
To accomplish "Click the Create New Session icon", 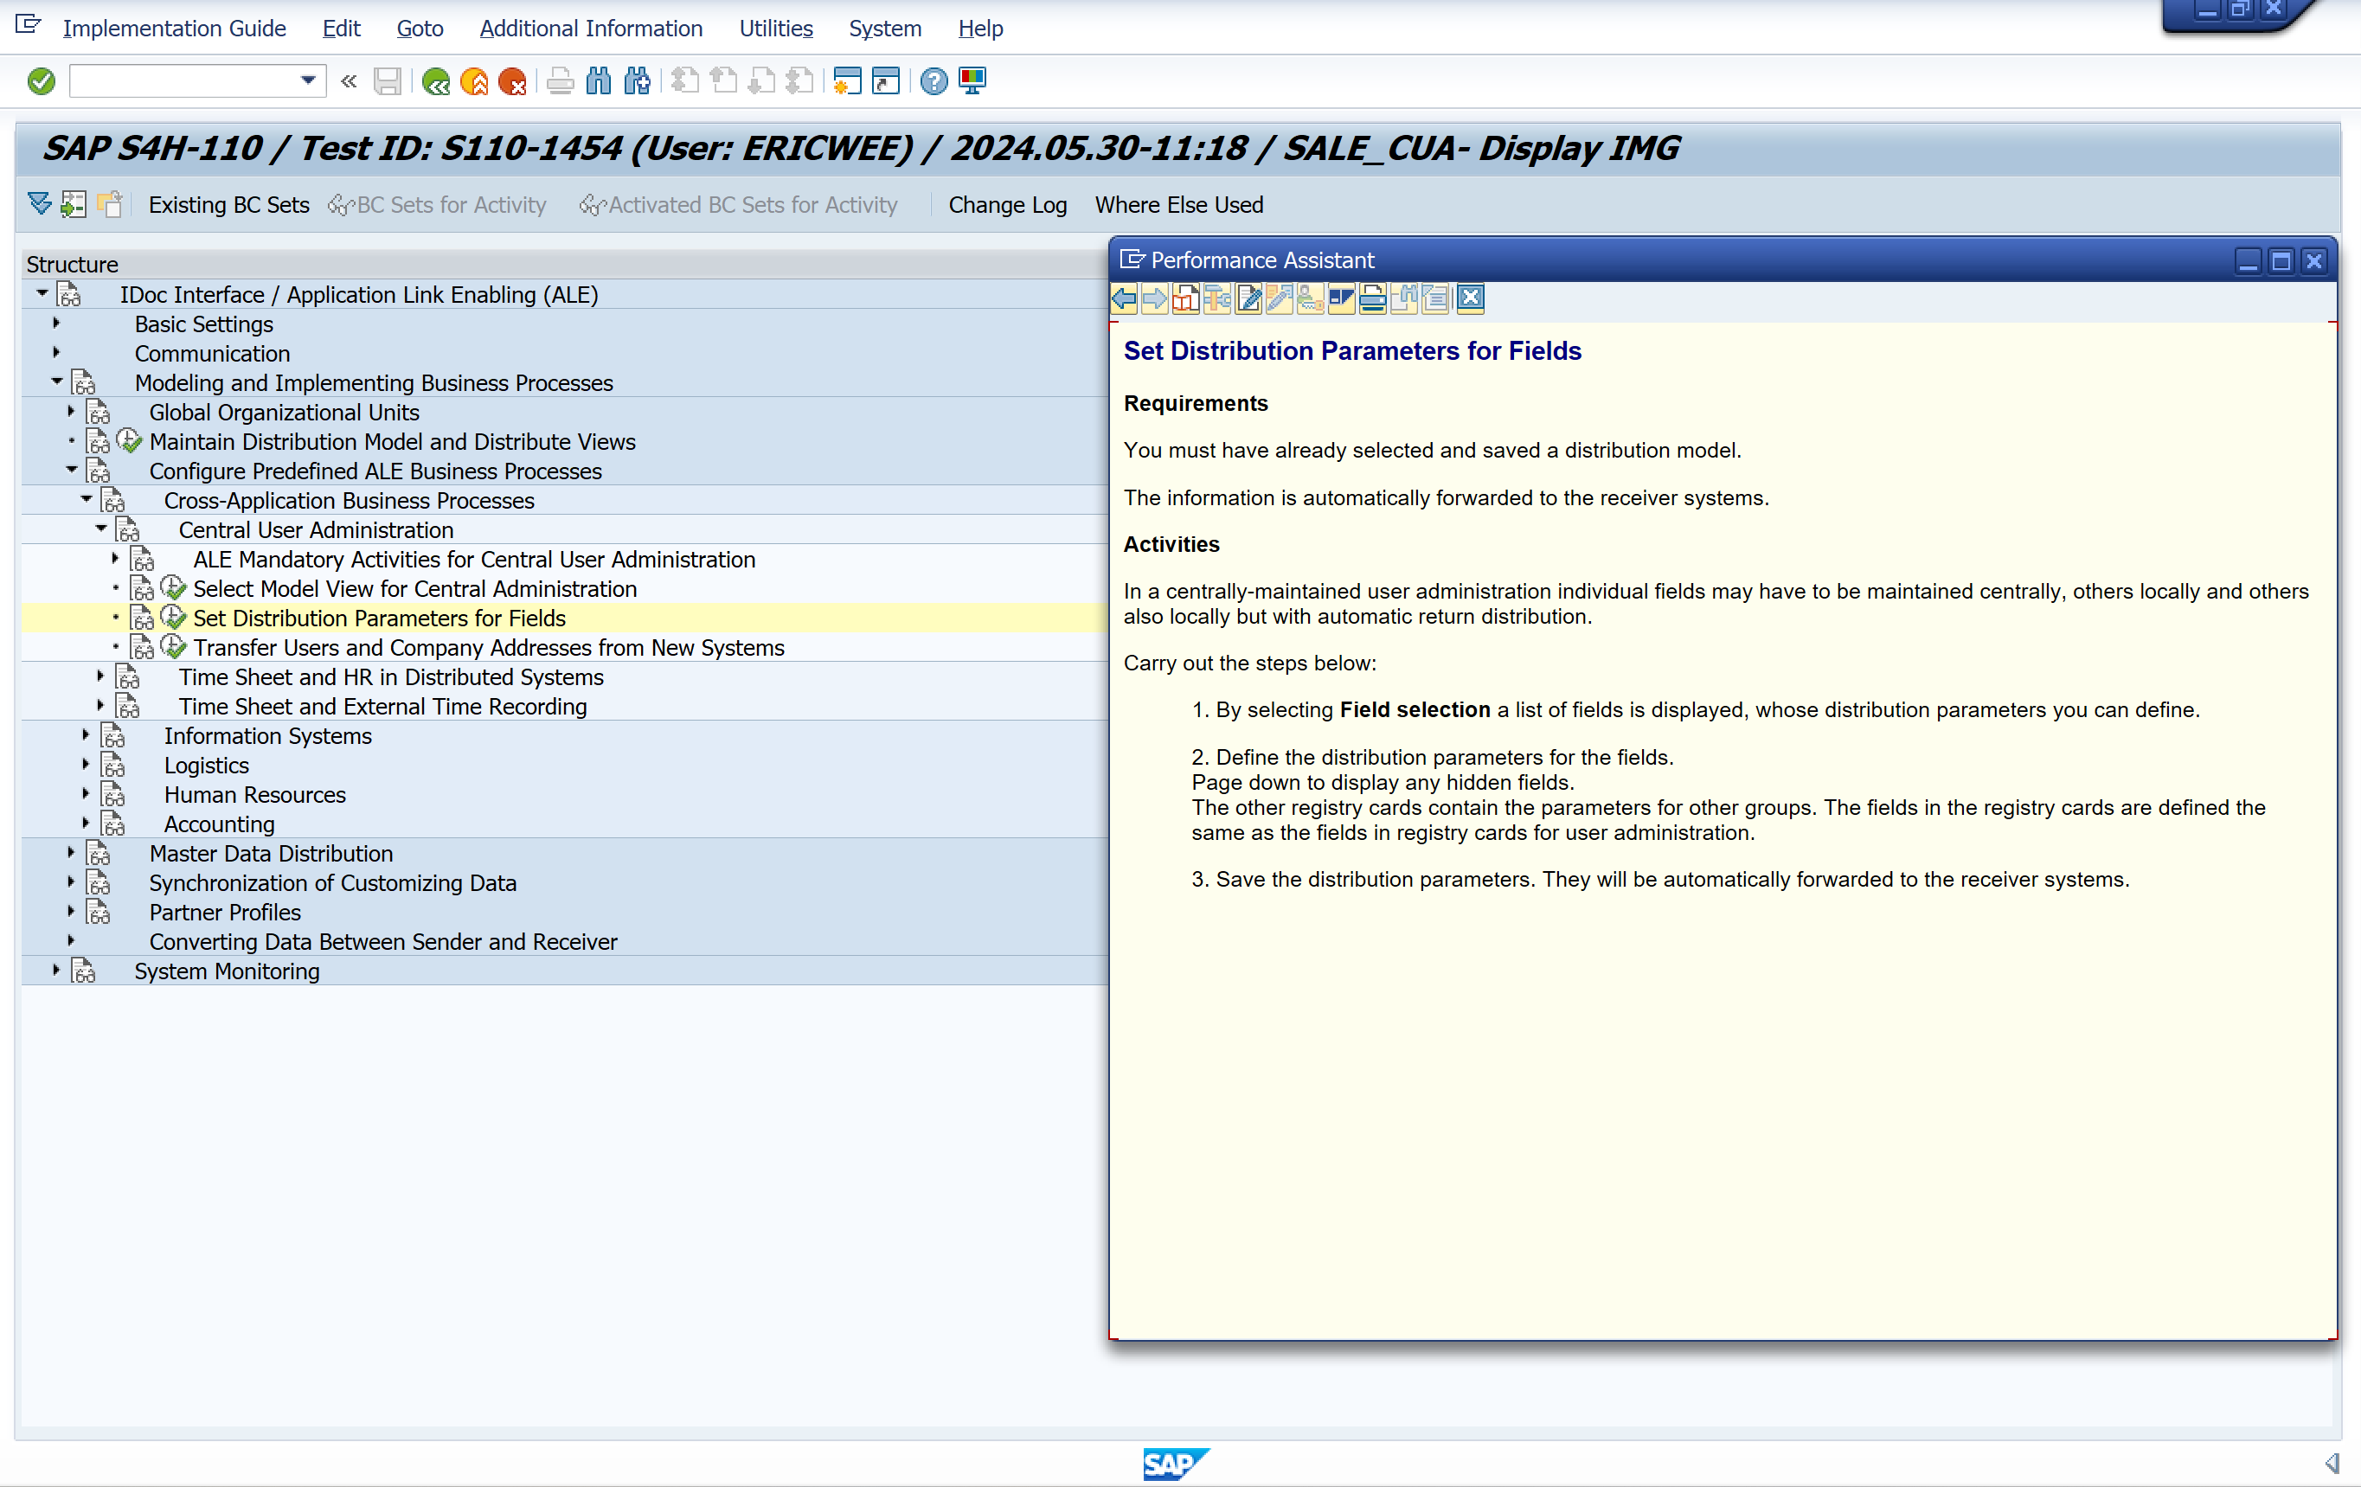I will point(846,81).
